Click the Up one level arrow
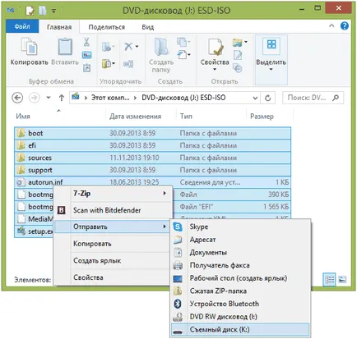357x339 pixels. pos(62,98)
